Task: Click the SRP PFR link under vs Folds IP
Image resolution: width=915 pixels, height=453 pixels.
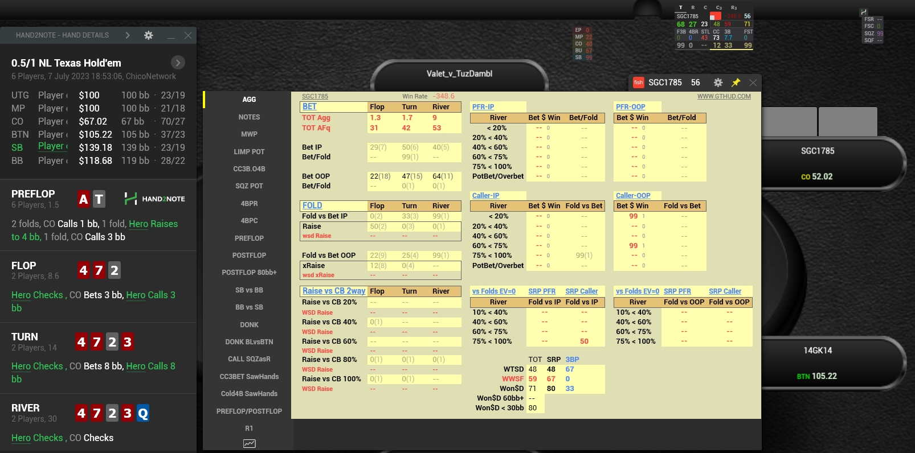Action: pos(542,291)
